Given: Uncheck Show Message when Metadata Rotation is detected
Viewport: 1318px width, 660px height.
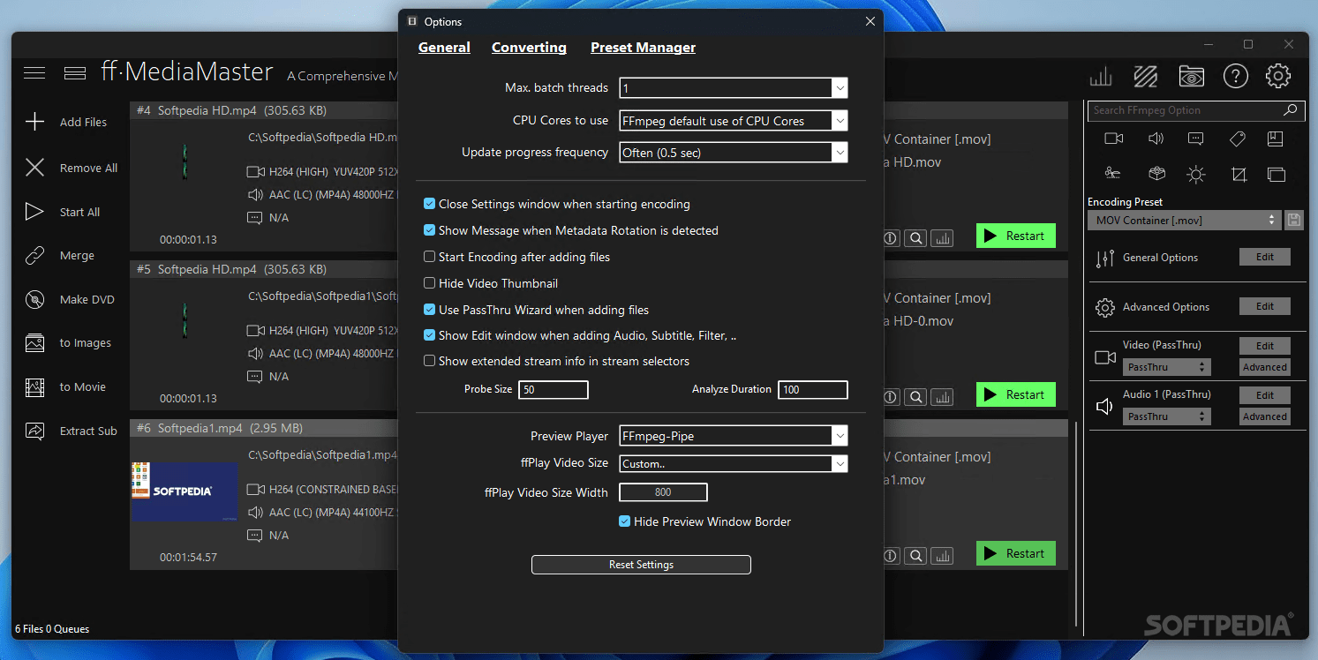Looking at the screenshot, I should (430, 230).
